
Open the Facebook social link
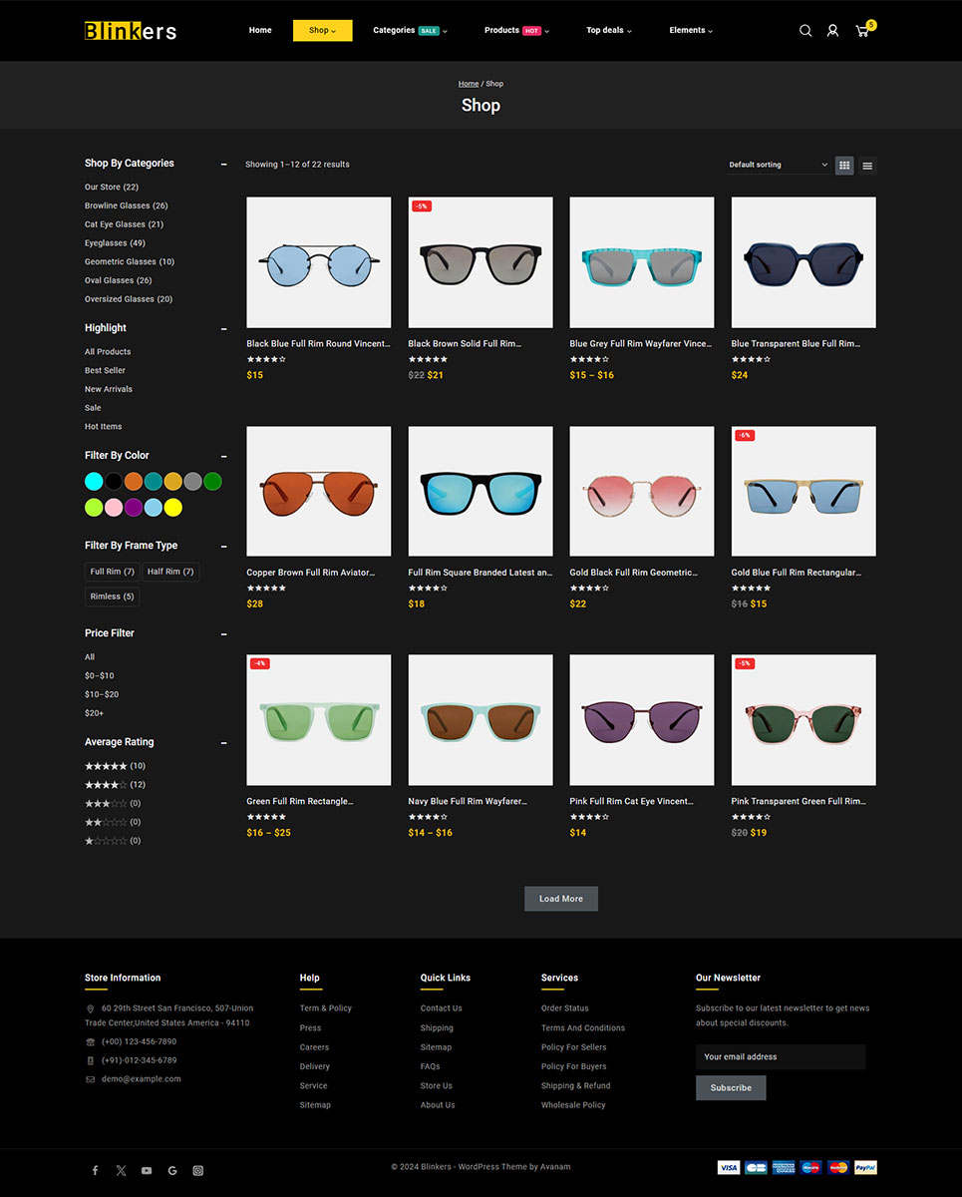96,1170
